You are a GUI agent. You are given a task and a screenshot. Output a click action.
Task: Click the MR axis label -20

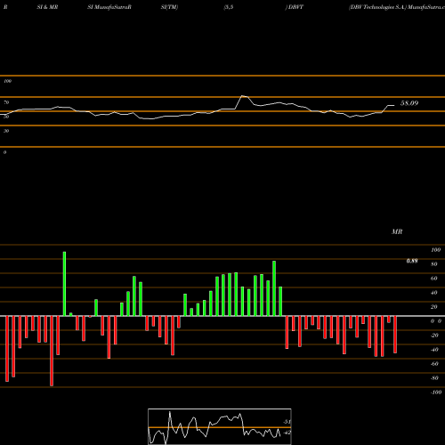434,336
